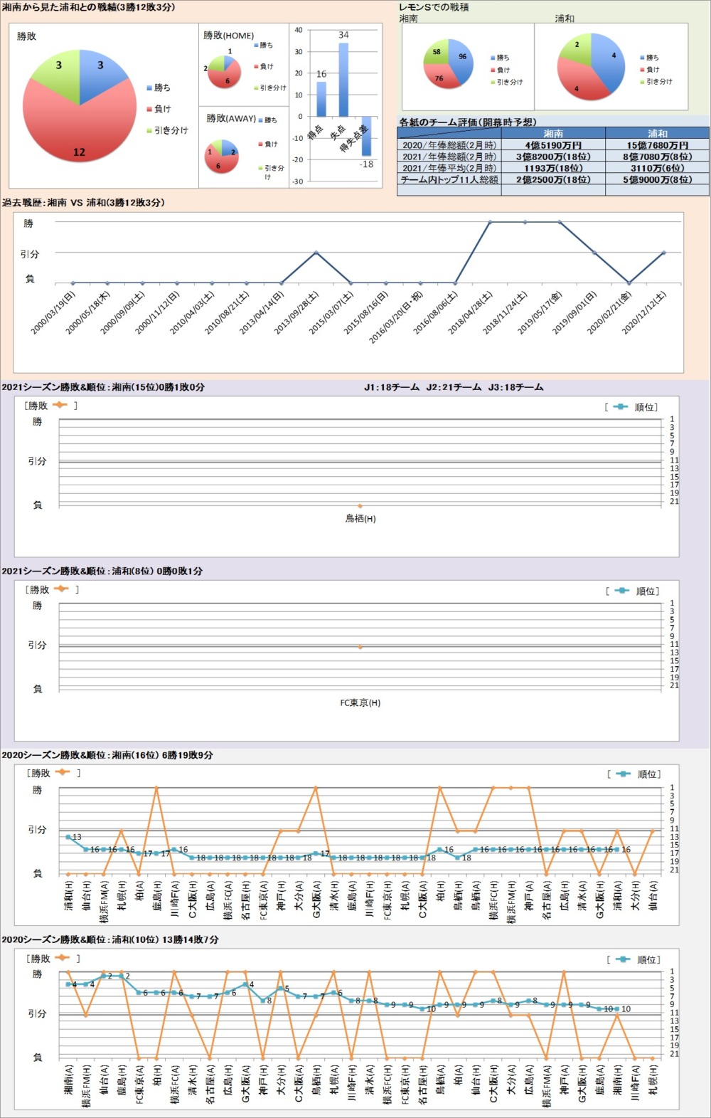
Task: Click date label 2013/09/28(土) on history chart
Action: point(296,312)
